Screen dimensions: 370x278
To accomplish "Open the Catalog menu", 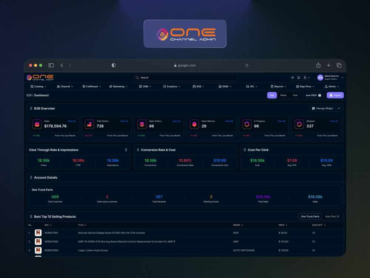I will tap(38, 86).
